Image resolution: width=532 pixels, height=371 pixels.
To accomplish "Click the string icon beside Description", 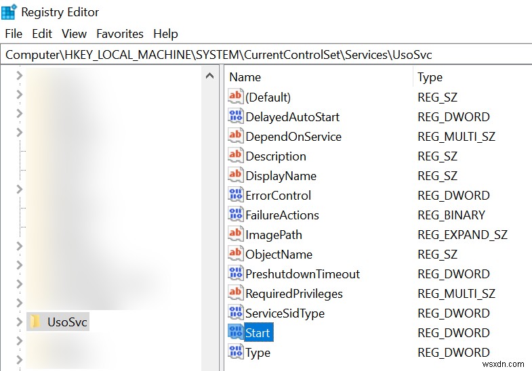I will (x=235, y=156).
